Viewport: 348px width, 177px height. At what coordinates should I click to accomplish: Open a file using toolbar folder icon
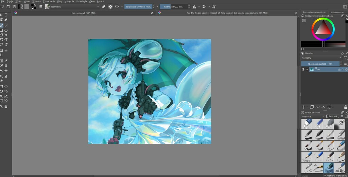point(8,7)
